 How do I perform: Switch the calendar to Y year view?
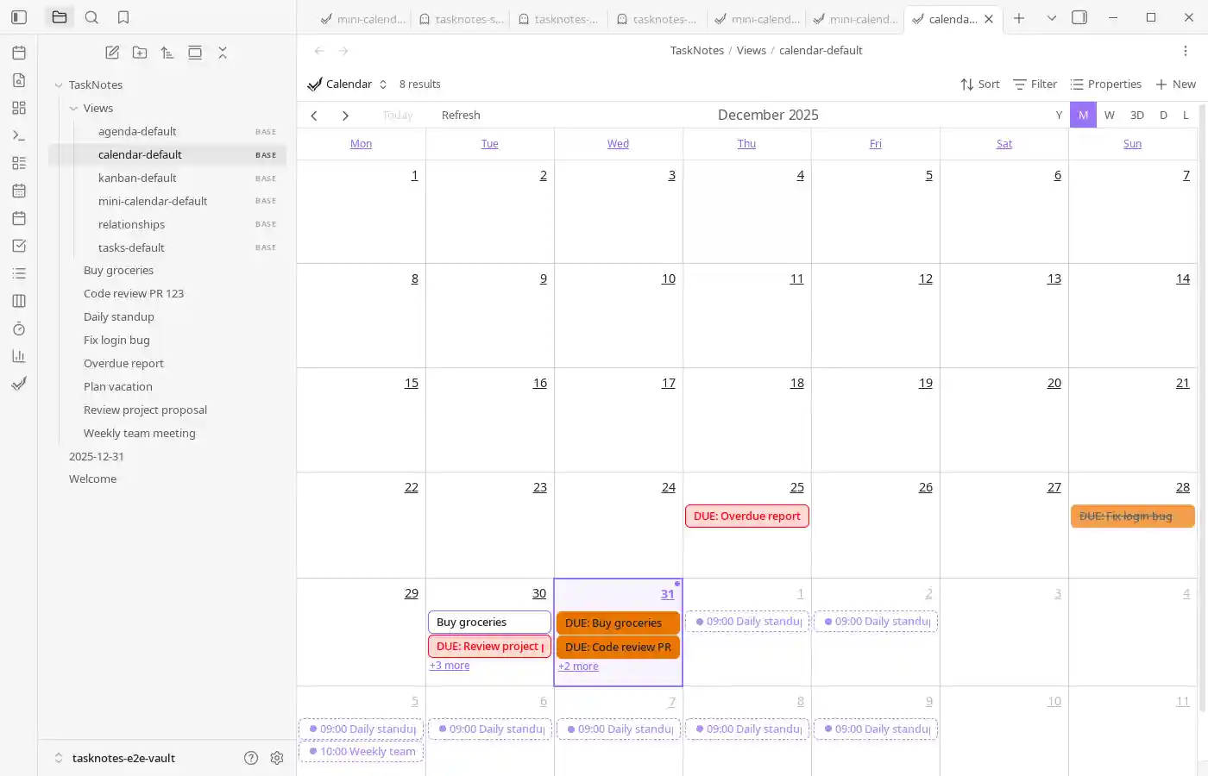coord(1059,115)
